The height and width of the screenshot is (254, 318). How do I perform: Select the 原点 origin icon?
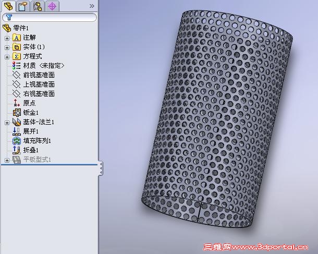[17, 103]
